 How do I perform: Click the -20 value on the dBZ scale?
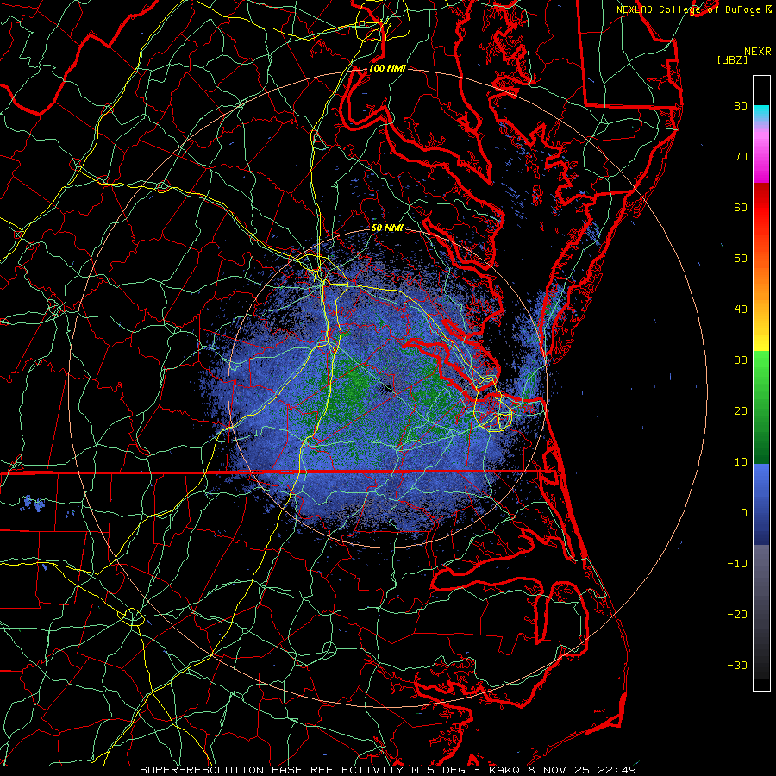[737, 615]
